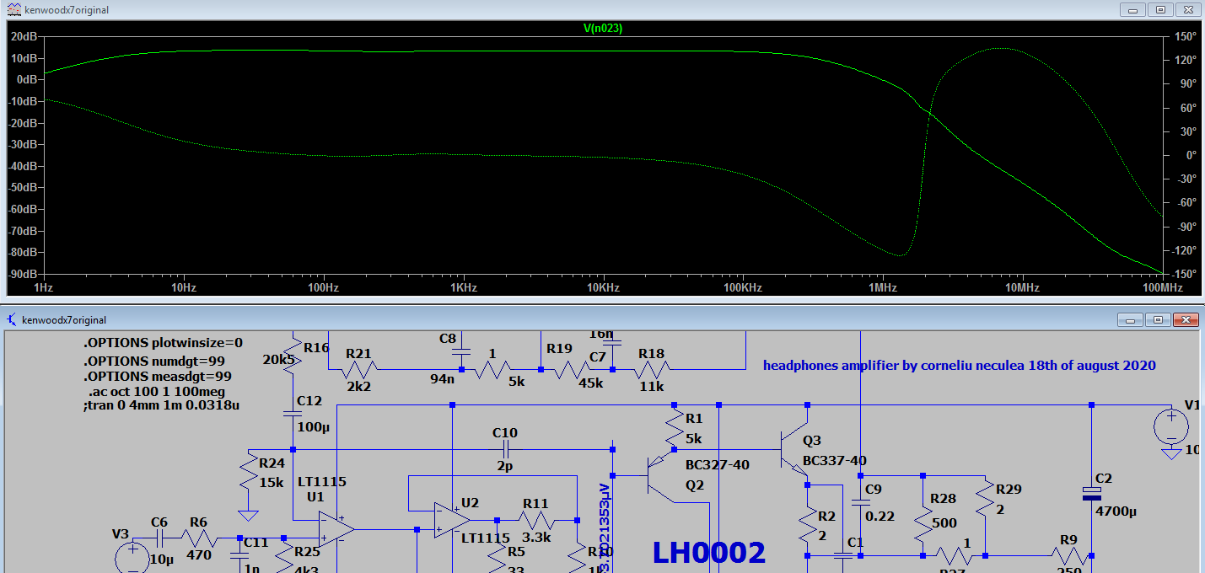Restore down the schematic window
This screenshot has width=1205, height=573.
(1157, 320)
